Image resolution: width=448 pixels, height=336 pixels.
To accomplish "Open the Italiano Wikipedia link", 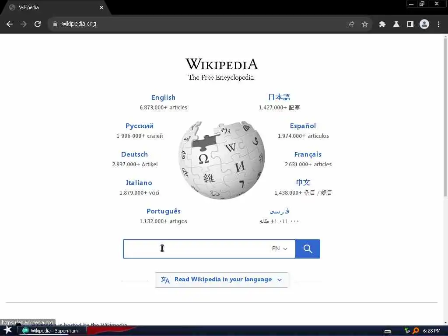I will coord(139,183).
